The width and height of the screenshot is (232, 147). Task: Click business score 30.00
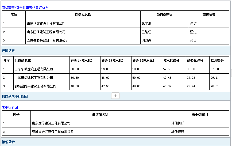coord(191,69)
